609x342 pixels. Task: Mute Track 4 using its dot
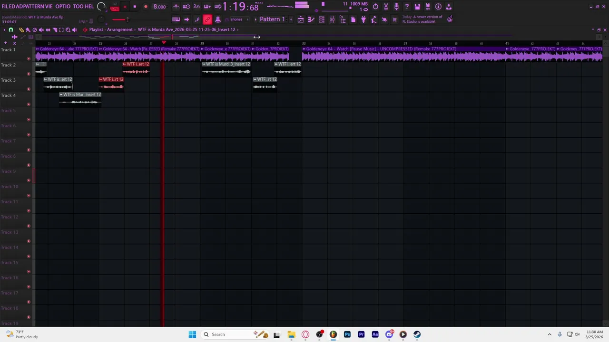pos(29,104)
